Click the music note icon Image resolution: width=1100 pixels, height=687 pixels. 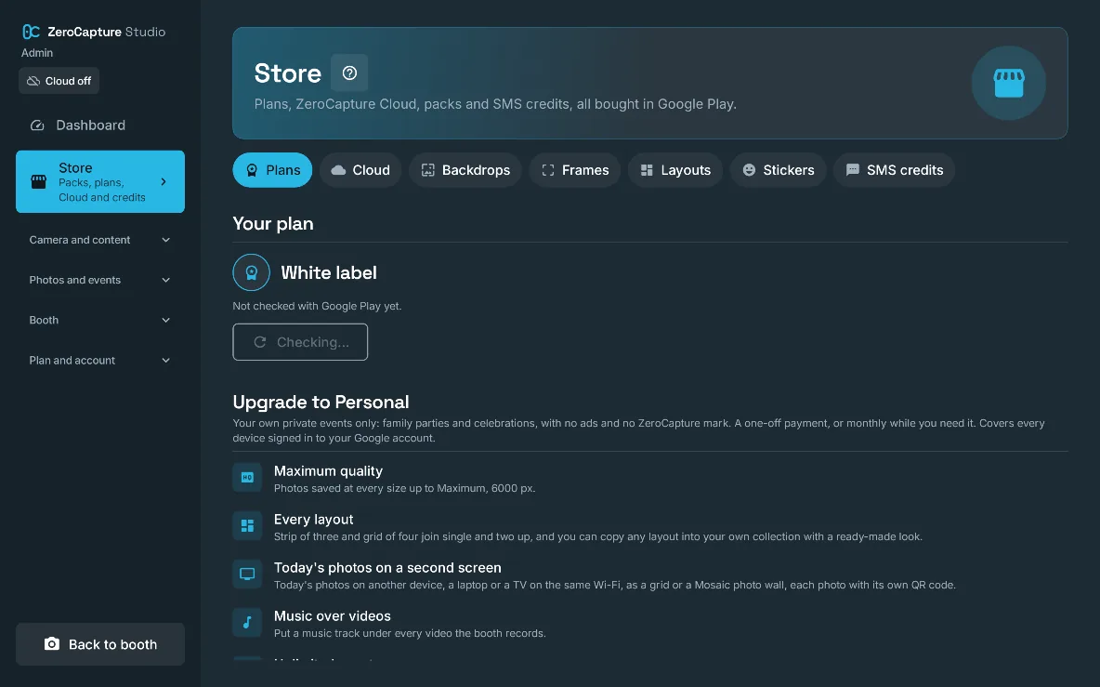pos(247,623)
